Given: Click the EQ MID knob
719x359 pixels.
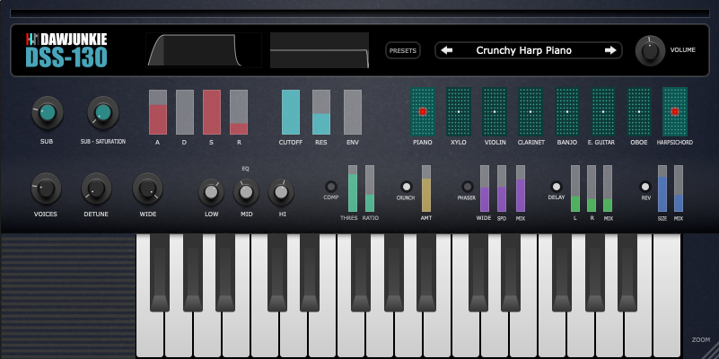Looking at the screenshot, I should 246,191.
